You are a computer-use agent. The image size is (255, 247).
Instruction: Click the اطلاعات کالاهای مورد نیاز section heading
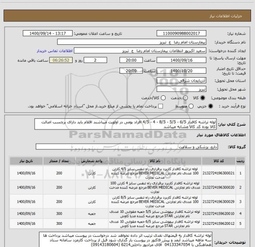coord(221,135)
